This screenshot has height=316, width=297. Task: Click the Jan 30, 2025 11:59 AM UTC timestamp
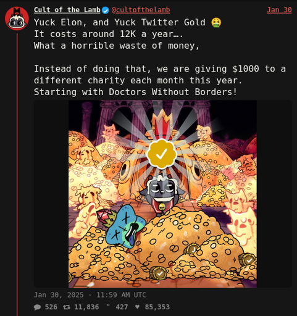pyautogui.click(x=90, y=295)
